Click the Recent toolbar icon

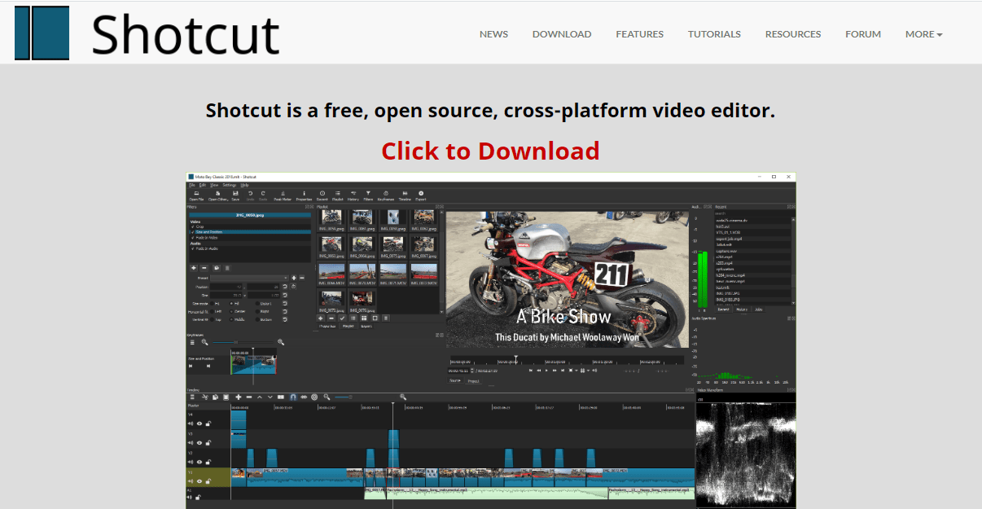(322, 195)
